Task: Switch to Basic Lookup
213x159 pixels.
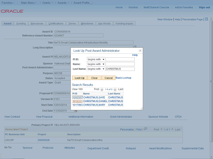Action: pyautogui.click(x=123, y=78)
